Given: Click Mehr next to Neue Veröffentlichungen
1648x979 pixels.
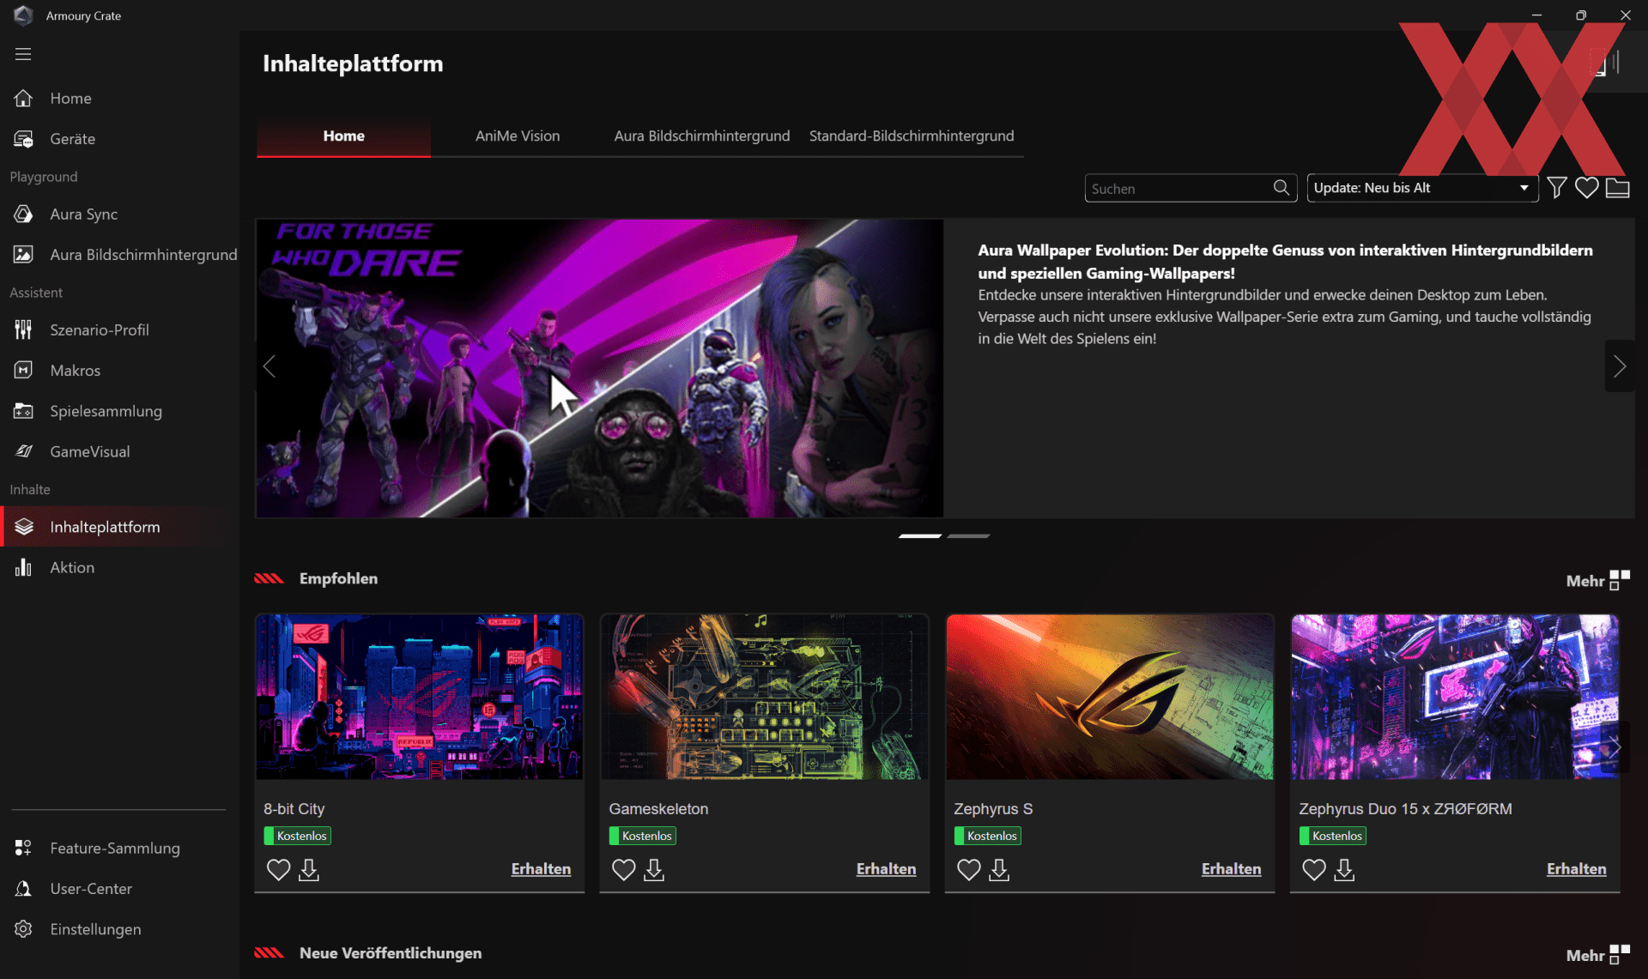Looking at the screenshot, I should click(1597, 955).
